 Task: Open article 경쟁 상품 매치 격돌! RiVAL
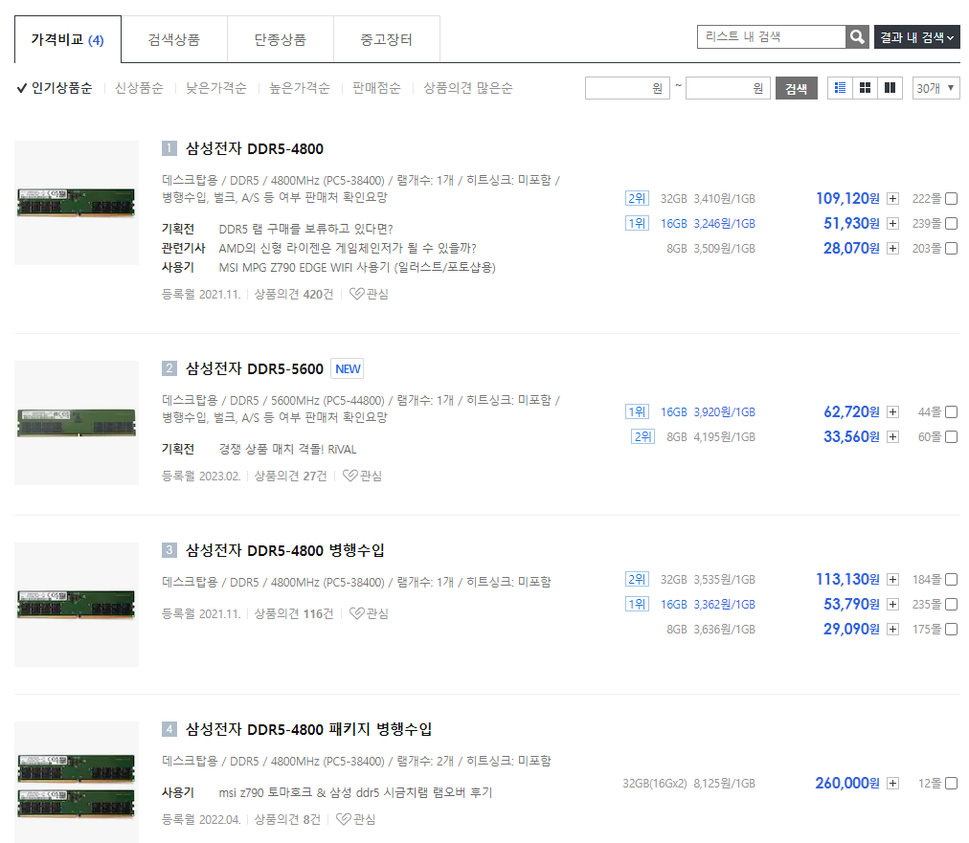pos(288,449)
